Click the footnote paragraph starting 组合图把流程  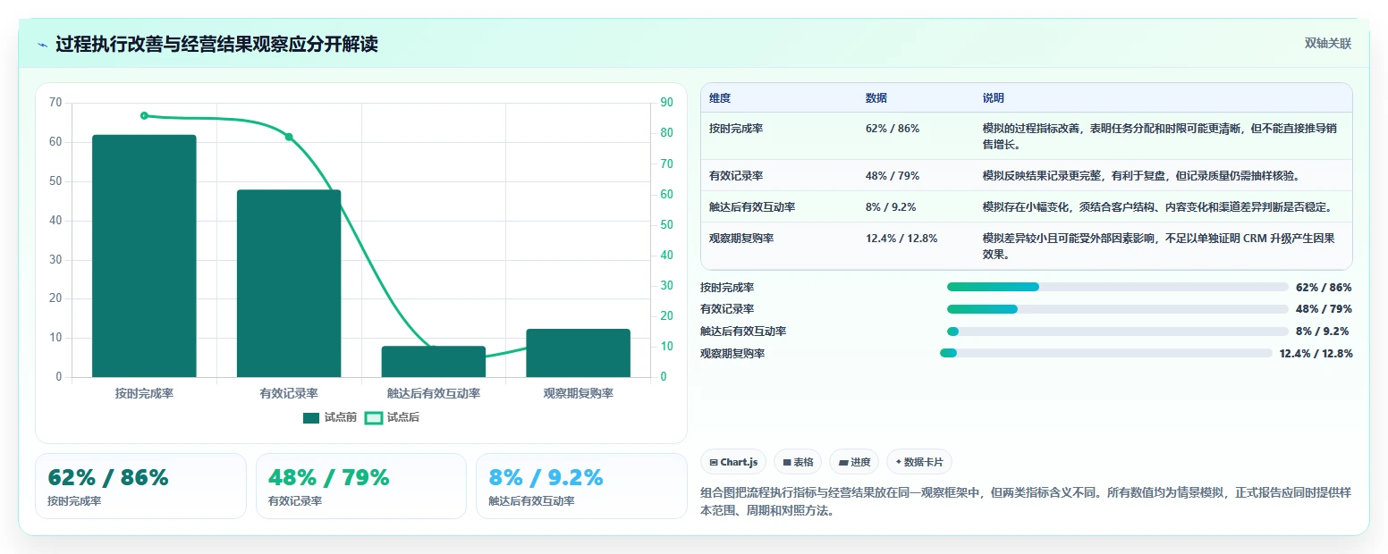point(1026,502)
